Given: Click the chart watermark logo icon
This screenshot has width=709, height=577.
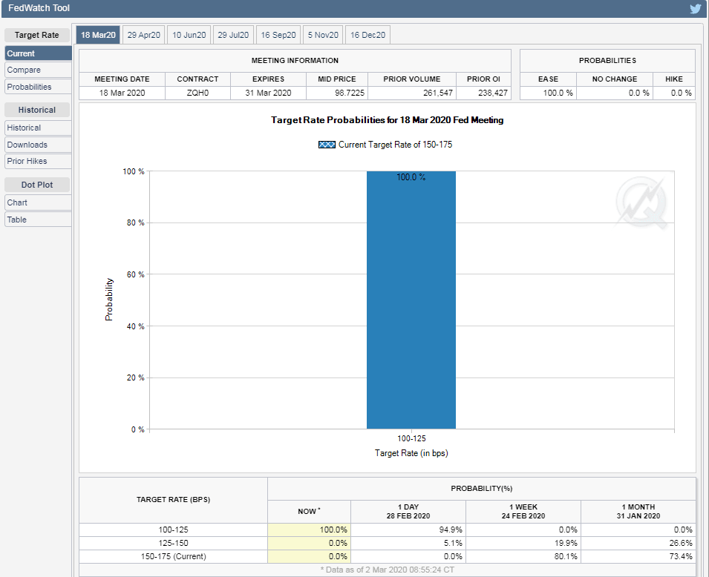Looking at the screenshot, I should coord(641,203).
